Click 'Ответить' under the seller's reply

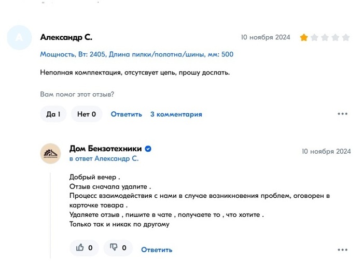coord(157,250)
